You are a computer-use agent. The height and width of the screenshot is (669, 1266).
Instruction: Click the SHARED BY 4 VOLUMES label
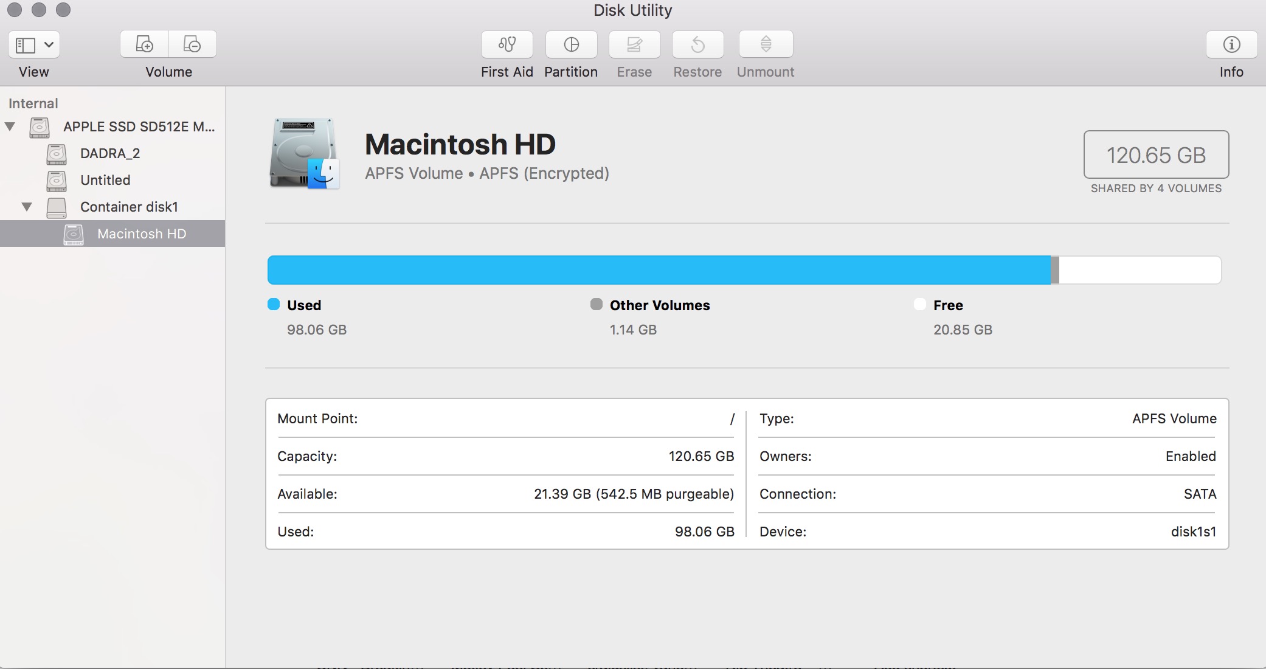pyautogui.click(x=1156, y=189)
